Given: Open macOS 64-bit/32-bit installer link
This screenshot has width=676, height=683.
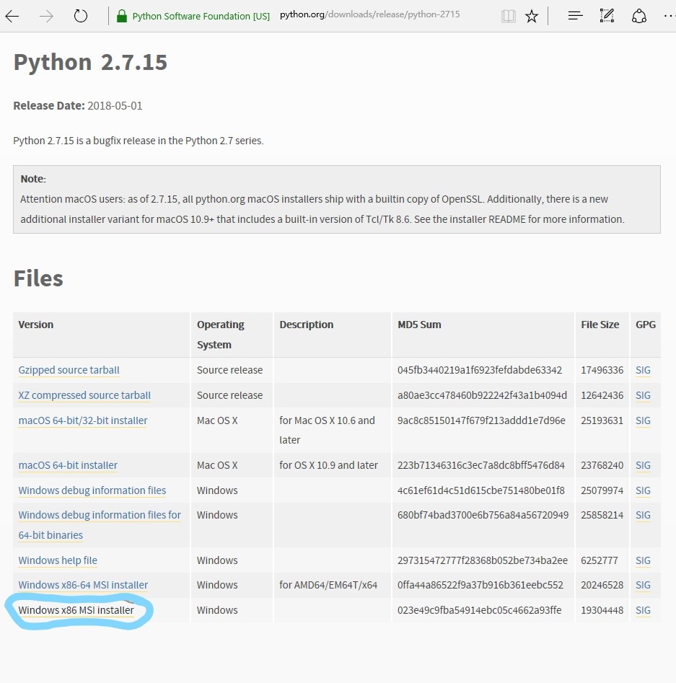Looking at the screenshot, I should [x=83, y=420].
